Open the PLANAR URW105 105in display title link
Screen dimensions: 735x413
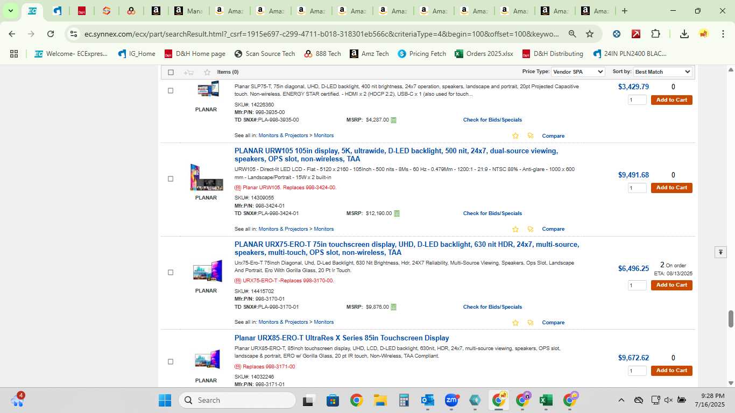pos(396,155)
